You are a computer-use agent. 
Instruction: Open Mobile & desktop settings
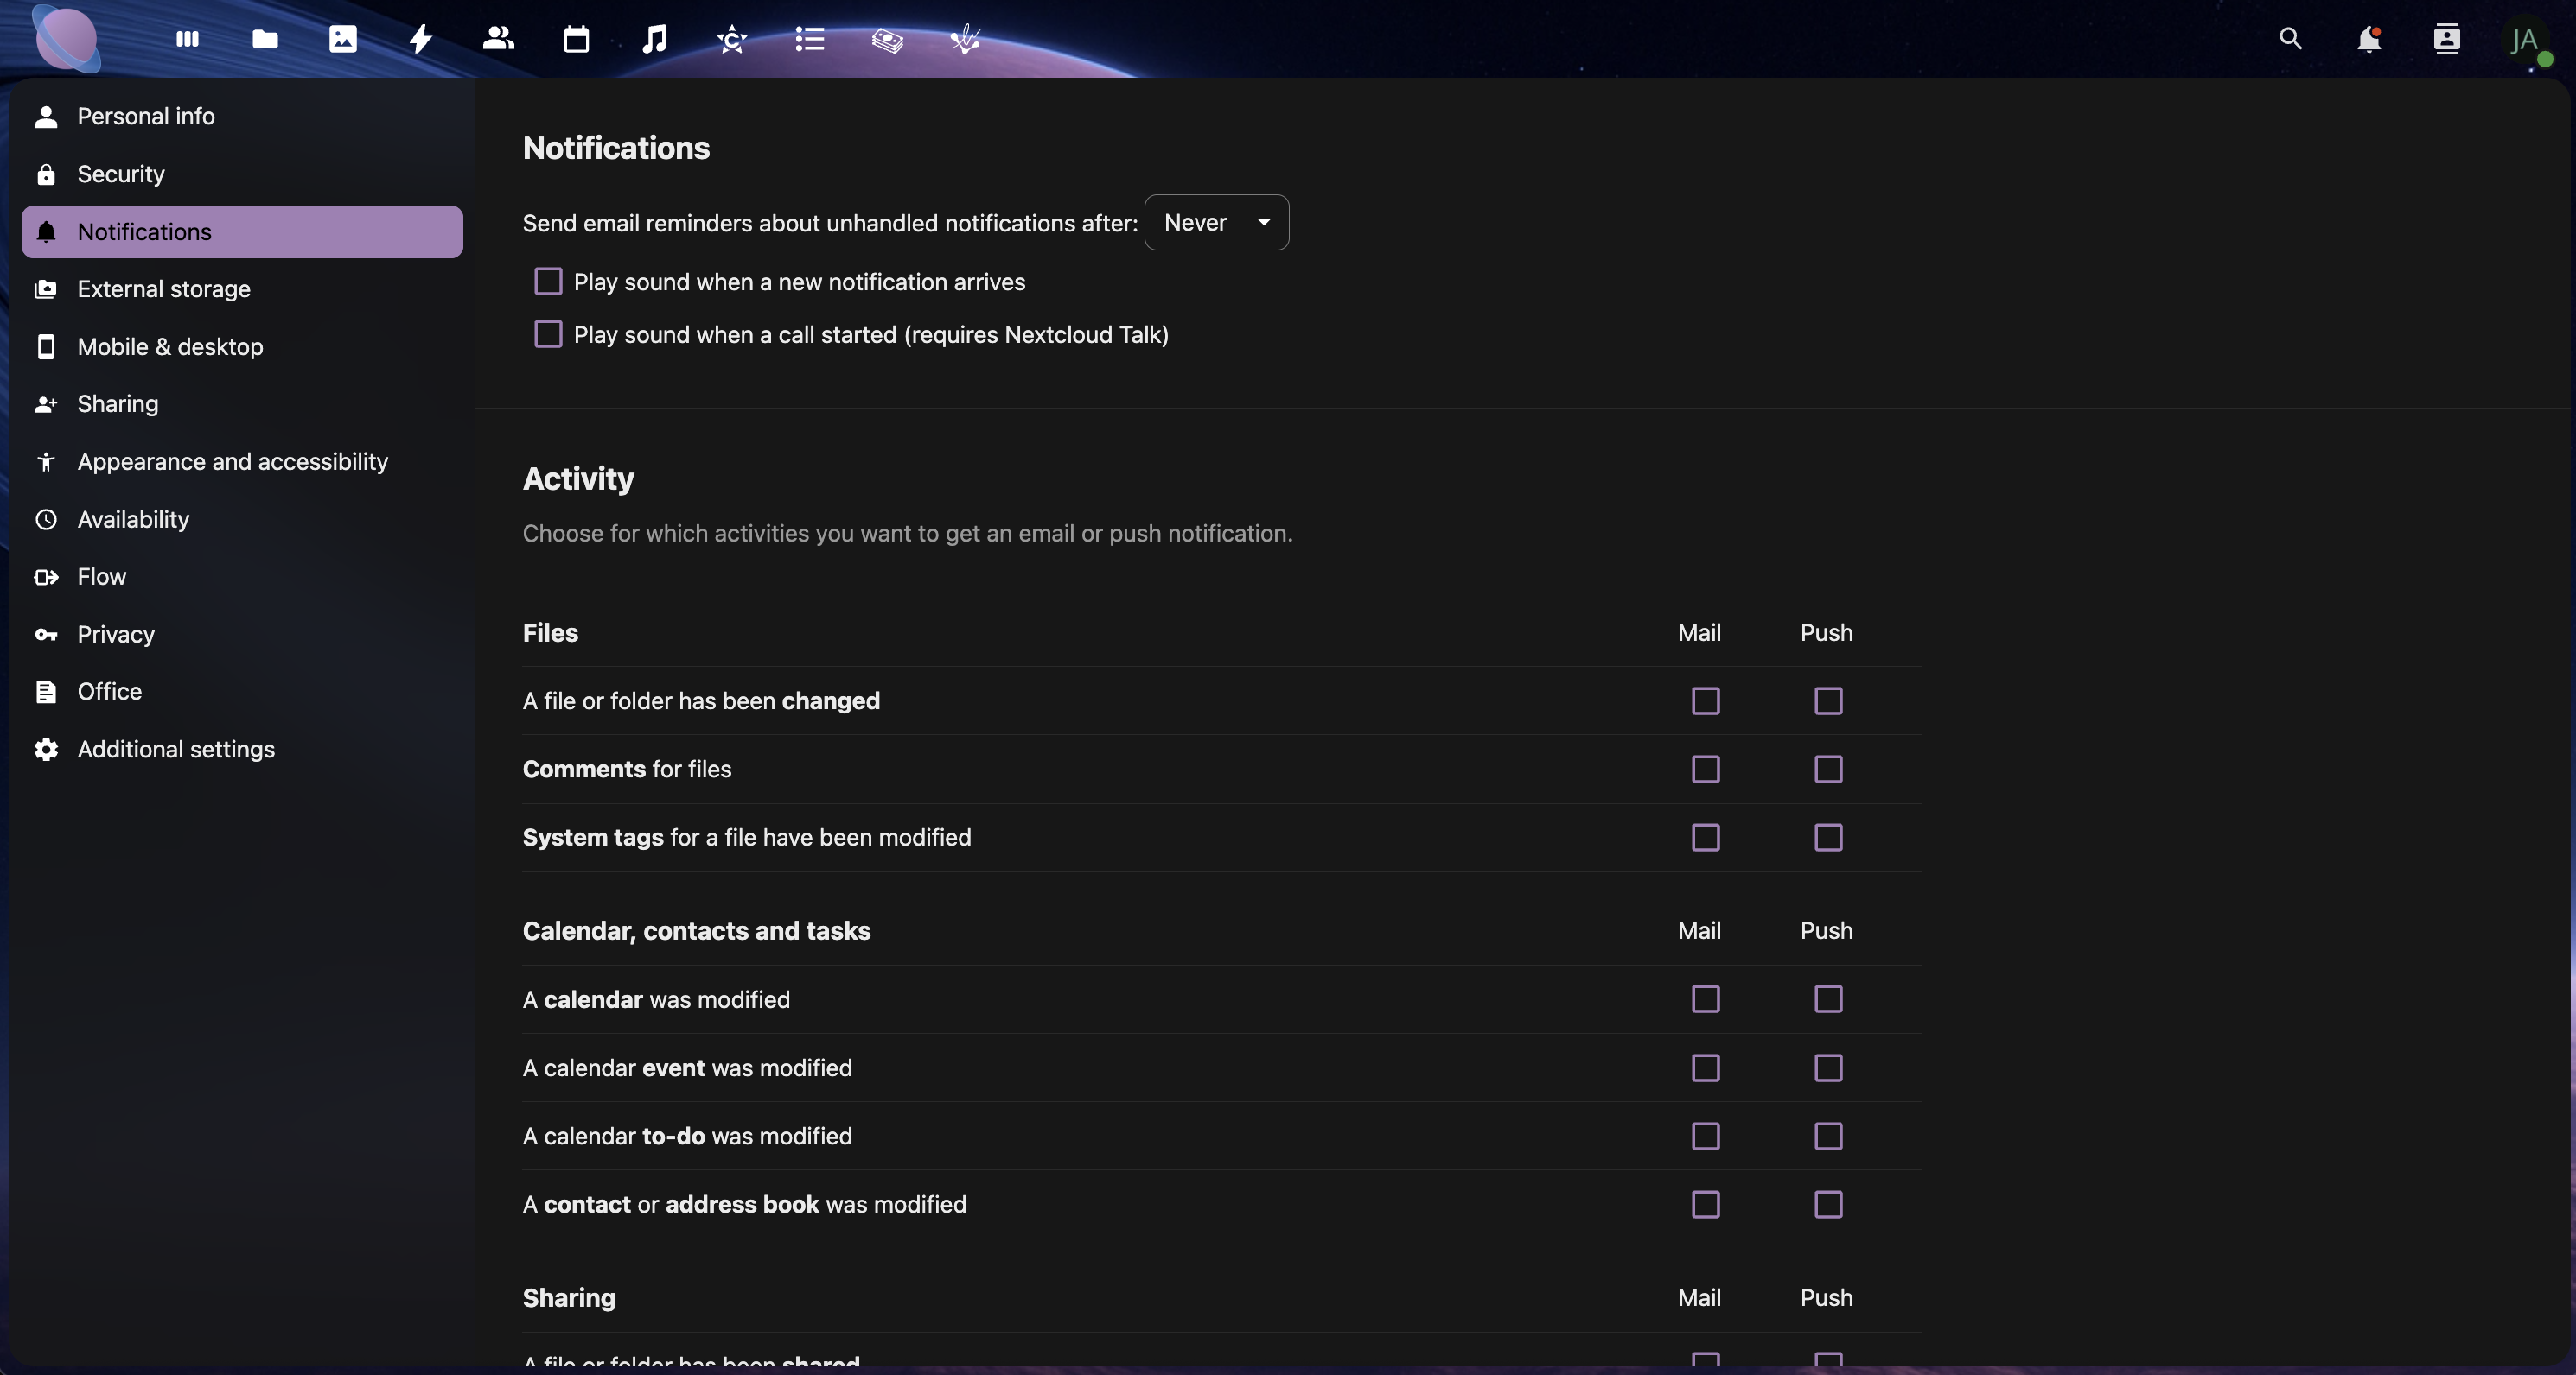coord(170,346)
